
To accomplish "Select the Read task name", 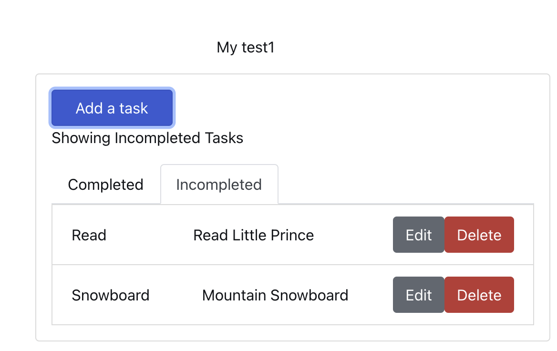I will click(x=89, y=235).
